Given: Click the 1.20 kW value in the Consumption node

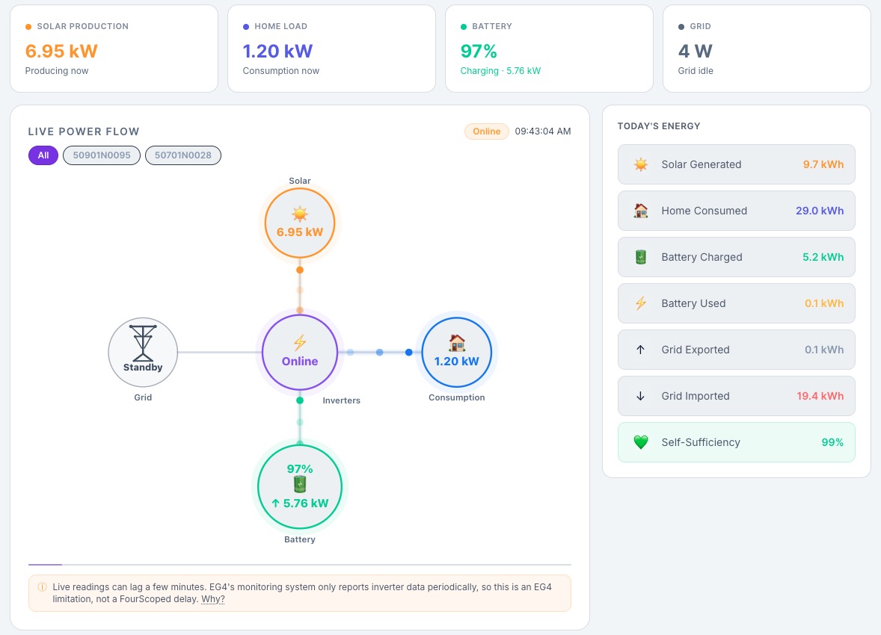Looking at the screenshot, I should 457,361.
